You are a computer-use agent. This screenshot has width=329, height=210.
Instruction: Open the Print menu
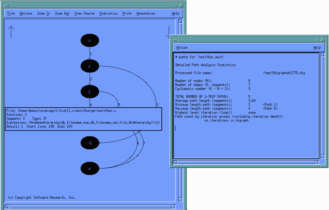click(x=127, y=13)
